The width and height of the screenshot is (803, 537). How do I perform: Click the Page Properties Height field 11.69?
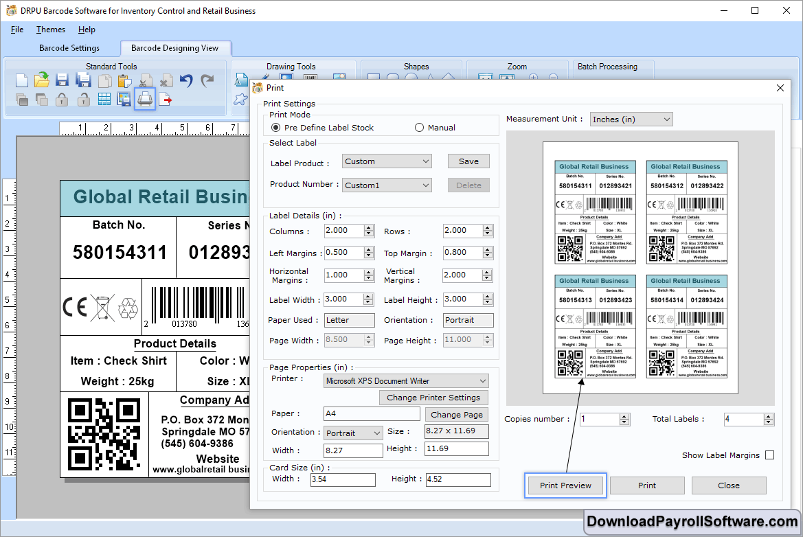457,449
